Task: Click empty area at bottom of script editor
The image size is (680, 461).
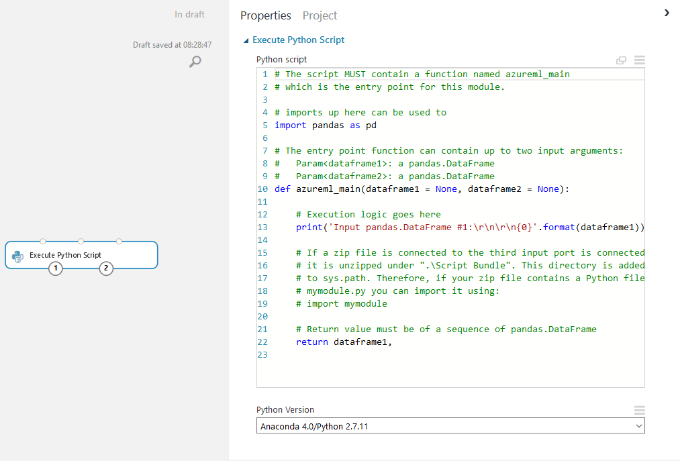Action: pyautogui.click(x=451, y=374)
